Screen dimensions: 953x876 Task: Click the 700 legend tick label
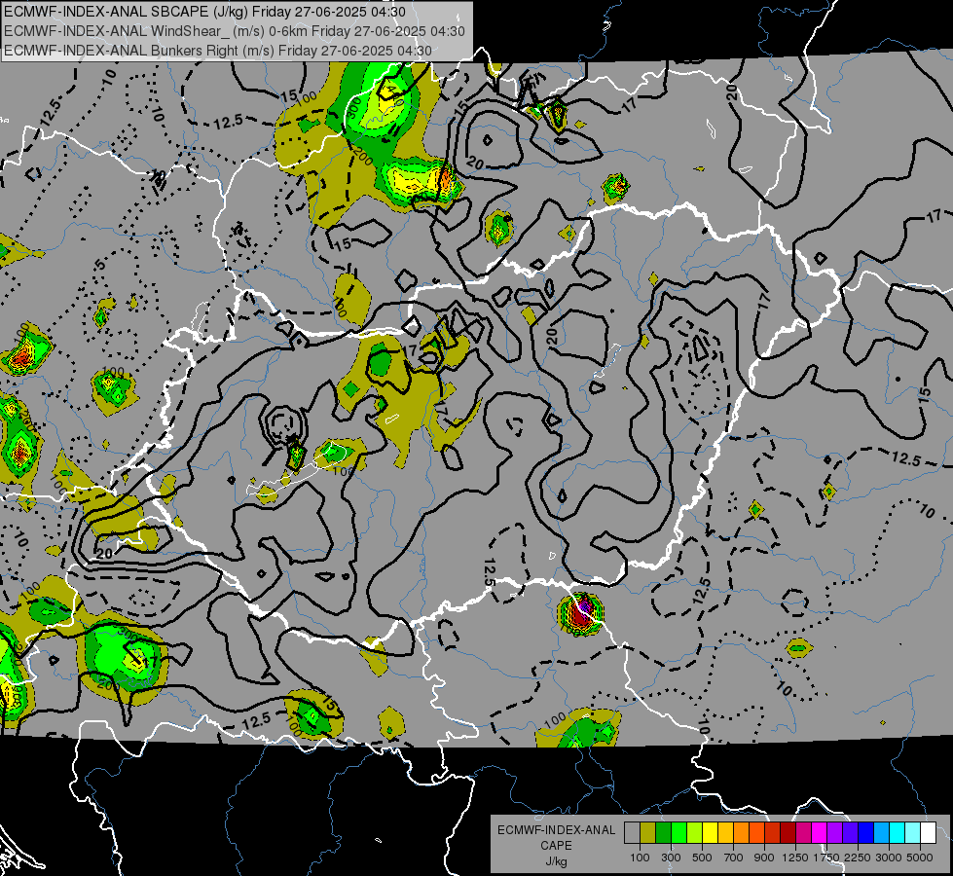tap(734, 858)
